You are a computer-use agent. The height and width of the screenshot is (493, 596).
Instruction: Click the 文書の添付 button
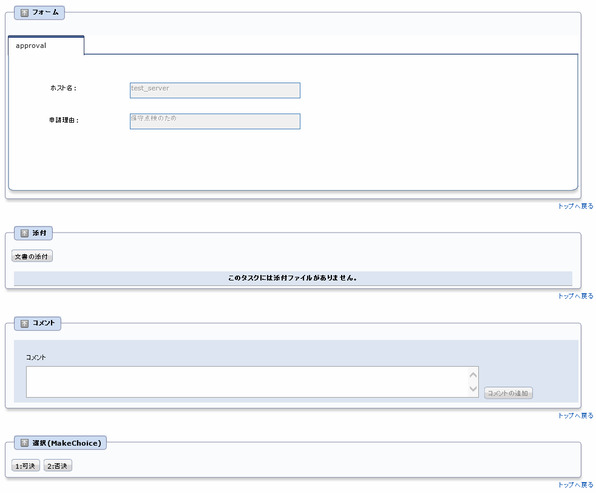pyautogui.click(x=32, y=257)
